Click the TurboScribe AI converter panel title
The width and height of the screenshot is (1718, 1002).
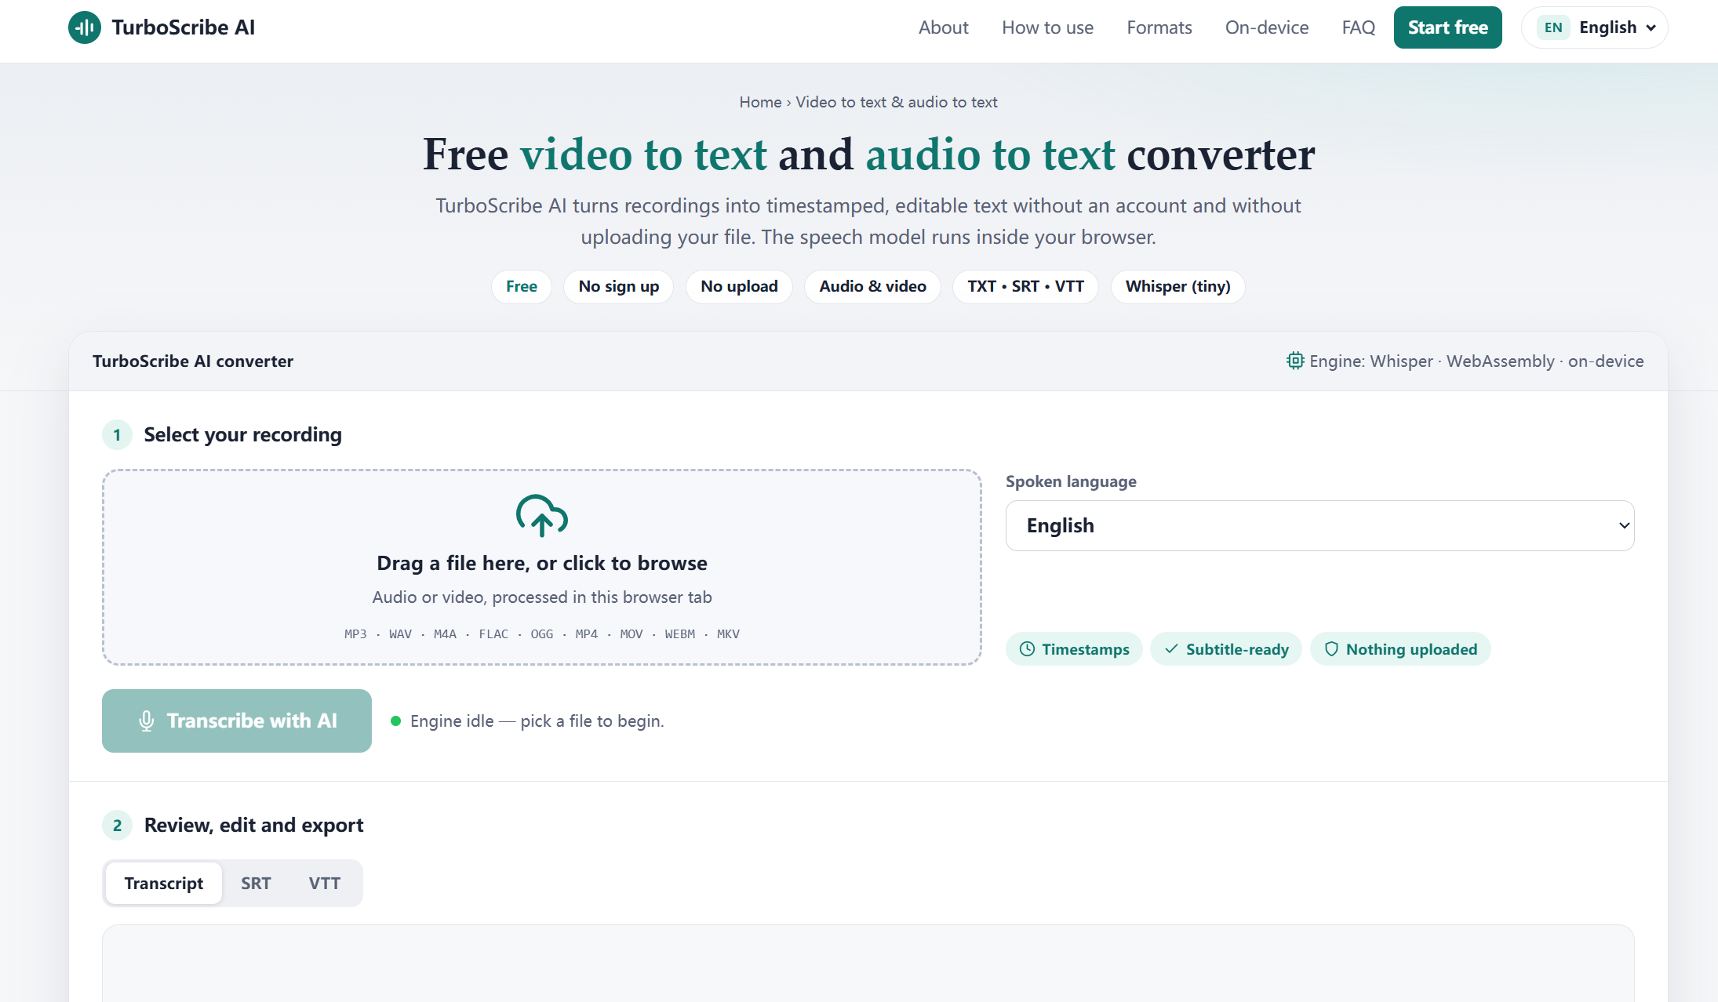[193, 361]
